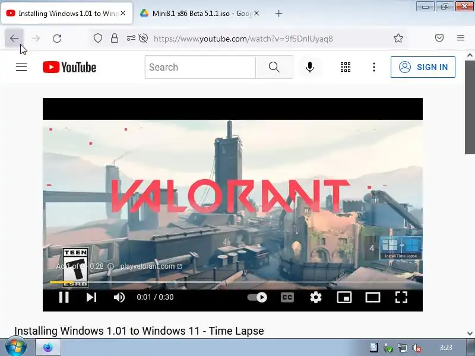Focus the YouTube Search field
475x356 pixels.
tap(200, 67)
